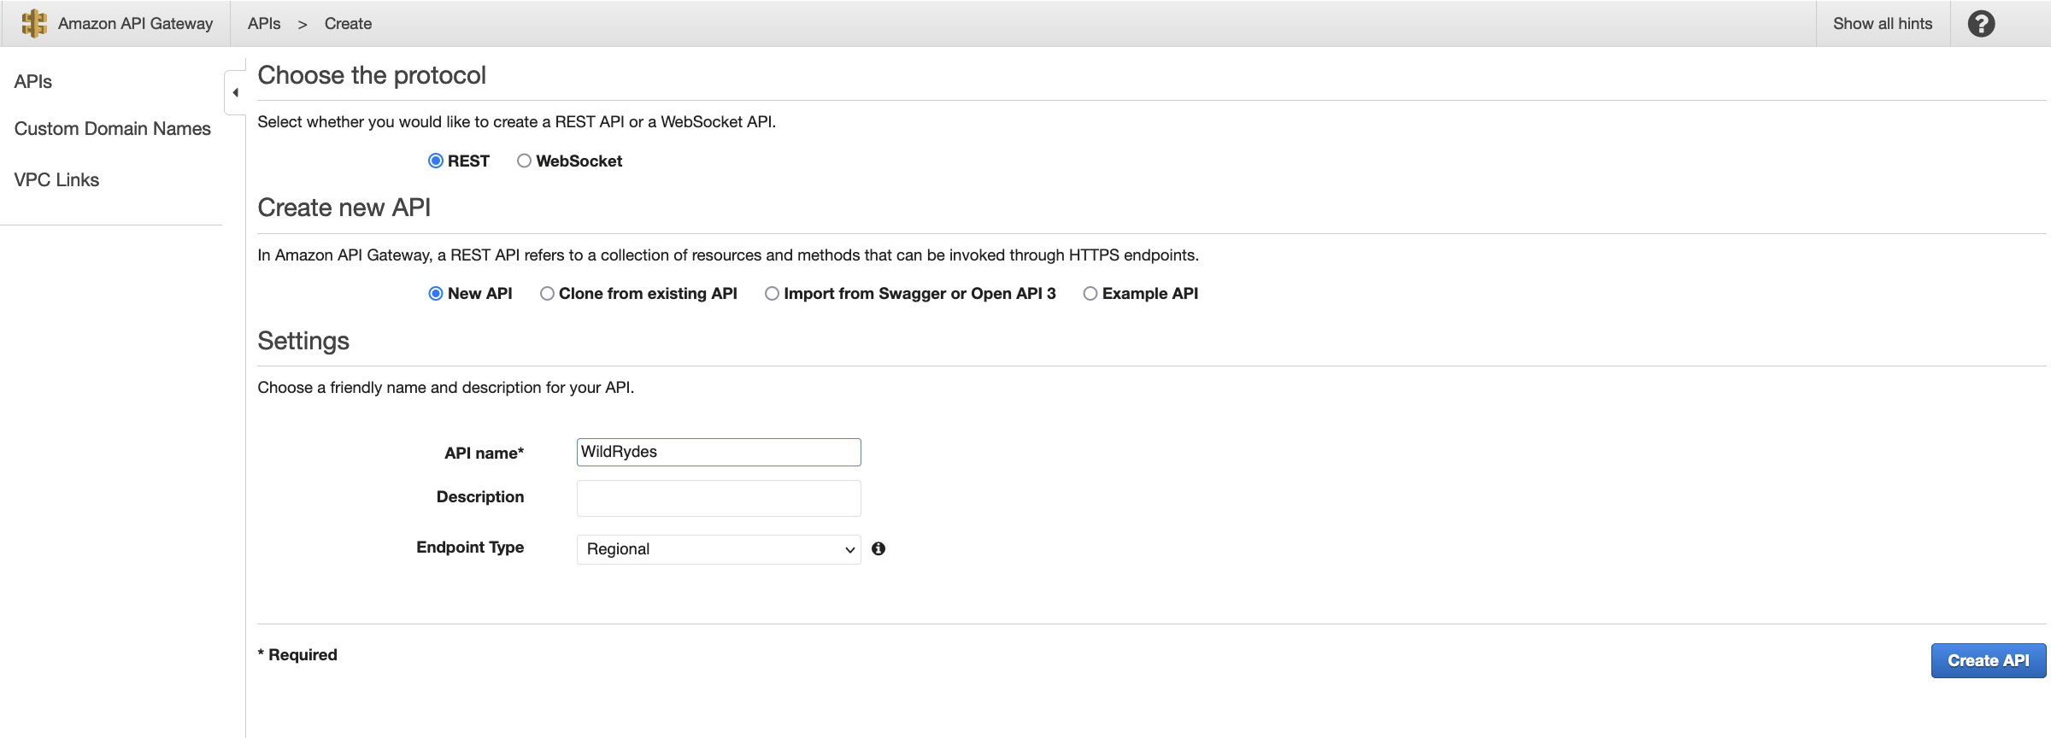Go to APIs in the breadcrumb
Image resolution: width=2051 pixels, height=738 pixels.
pyautogui.click(x=264, y=23)
